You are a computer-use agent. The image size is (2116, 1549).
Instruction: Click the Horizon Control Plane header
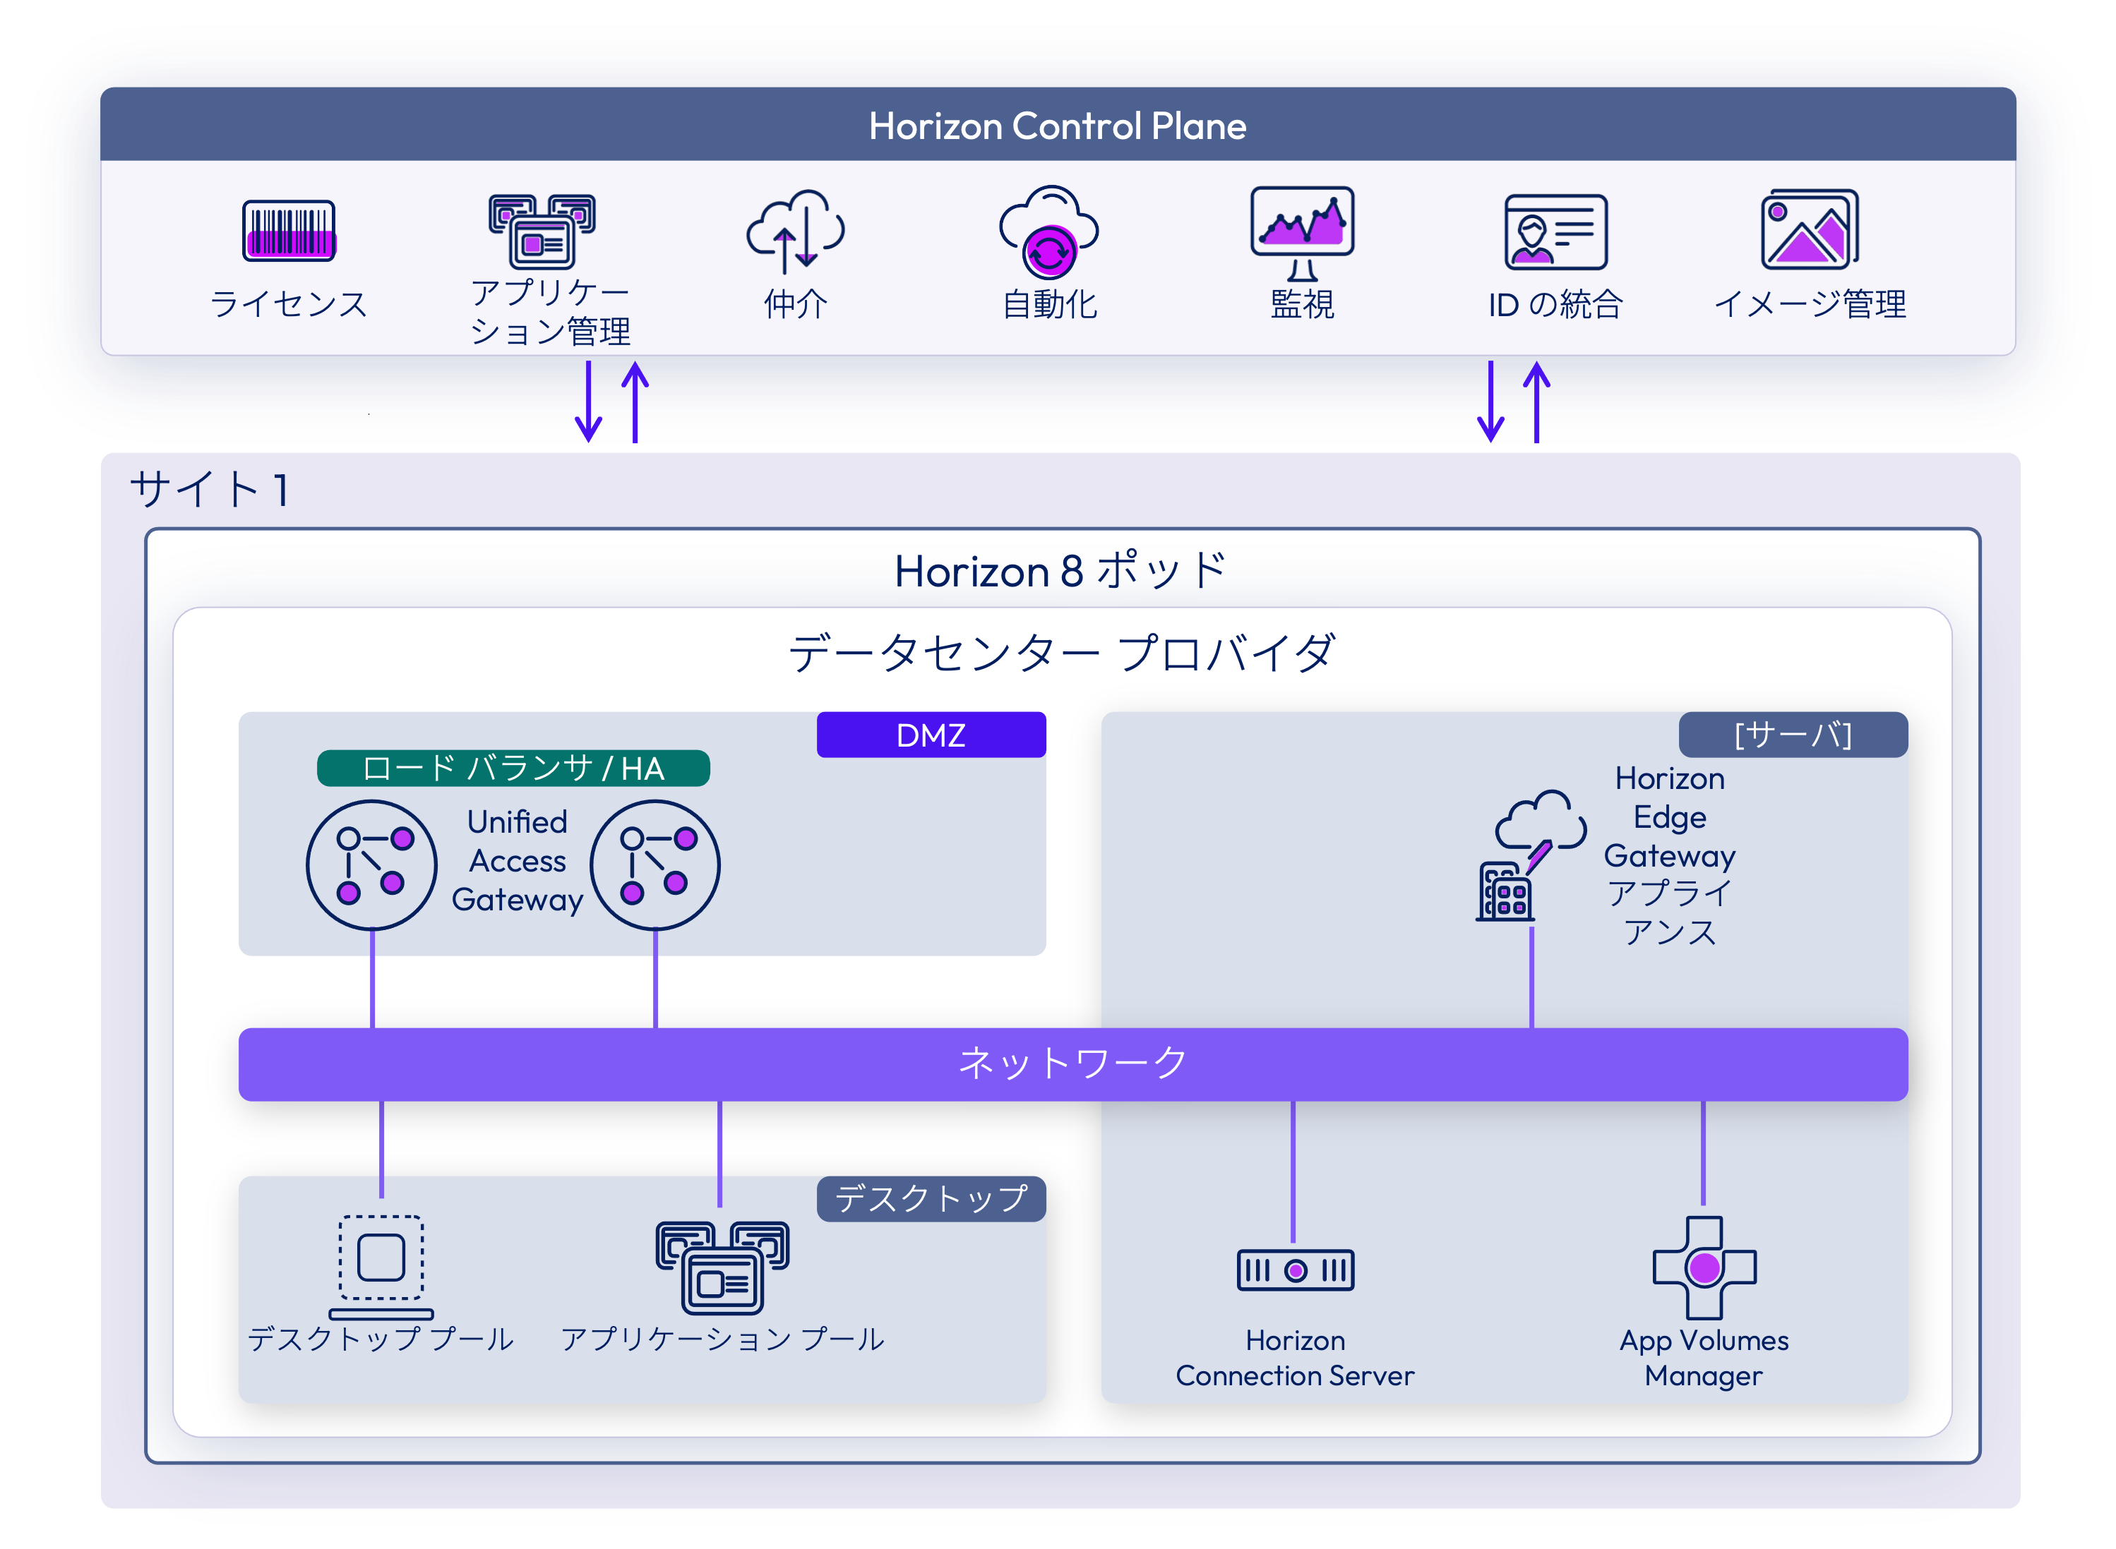[x=1058, y=125]
